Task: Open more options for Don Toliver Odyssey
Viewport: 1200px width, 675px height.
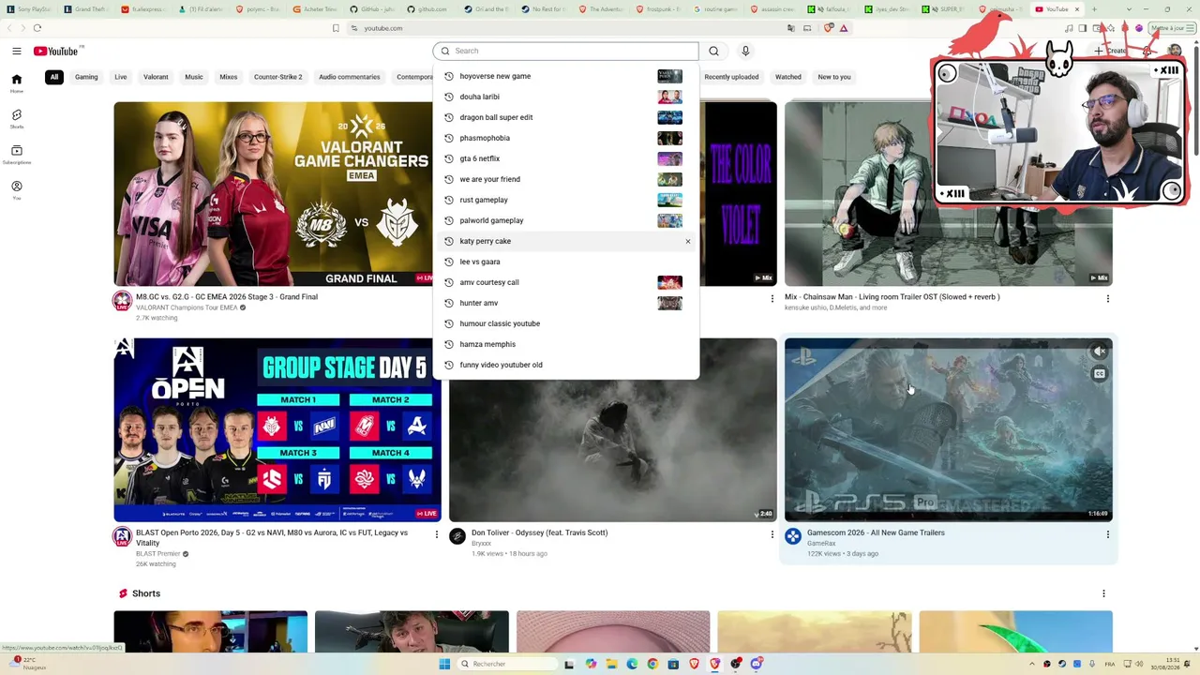Action: [x=772, y=534]
